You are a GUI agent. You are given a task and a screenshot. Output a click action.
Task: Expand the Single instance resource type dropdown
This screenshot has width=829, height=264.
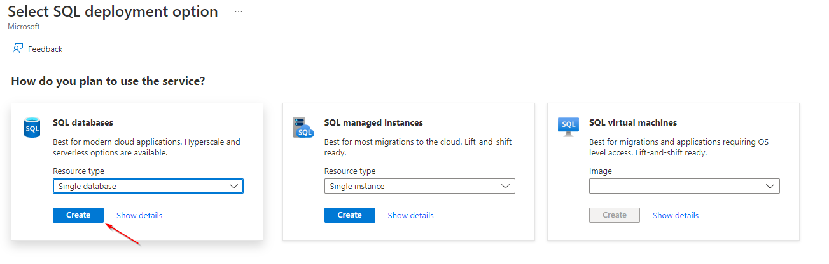click(x=419, y=186)
